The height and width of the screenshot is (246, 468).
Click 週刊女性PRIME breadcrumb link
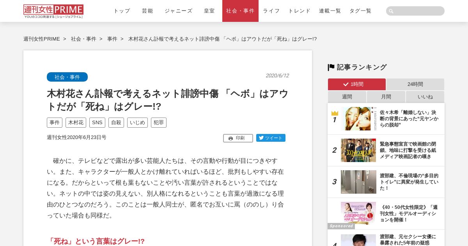(x=42, y=39)
